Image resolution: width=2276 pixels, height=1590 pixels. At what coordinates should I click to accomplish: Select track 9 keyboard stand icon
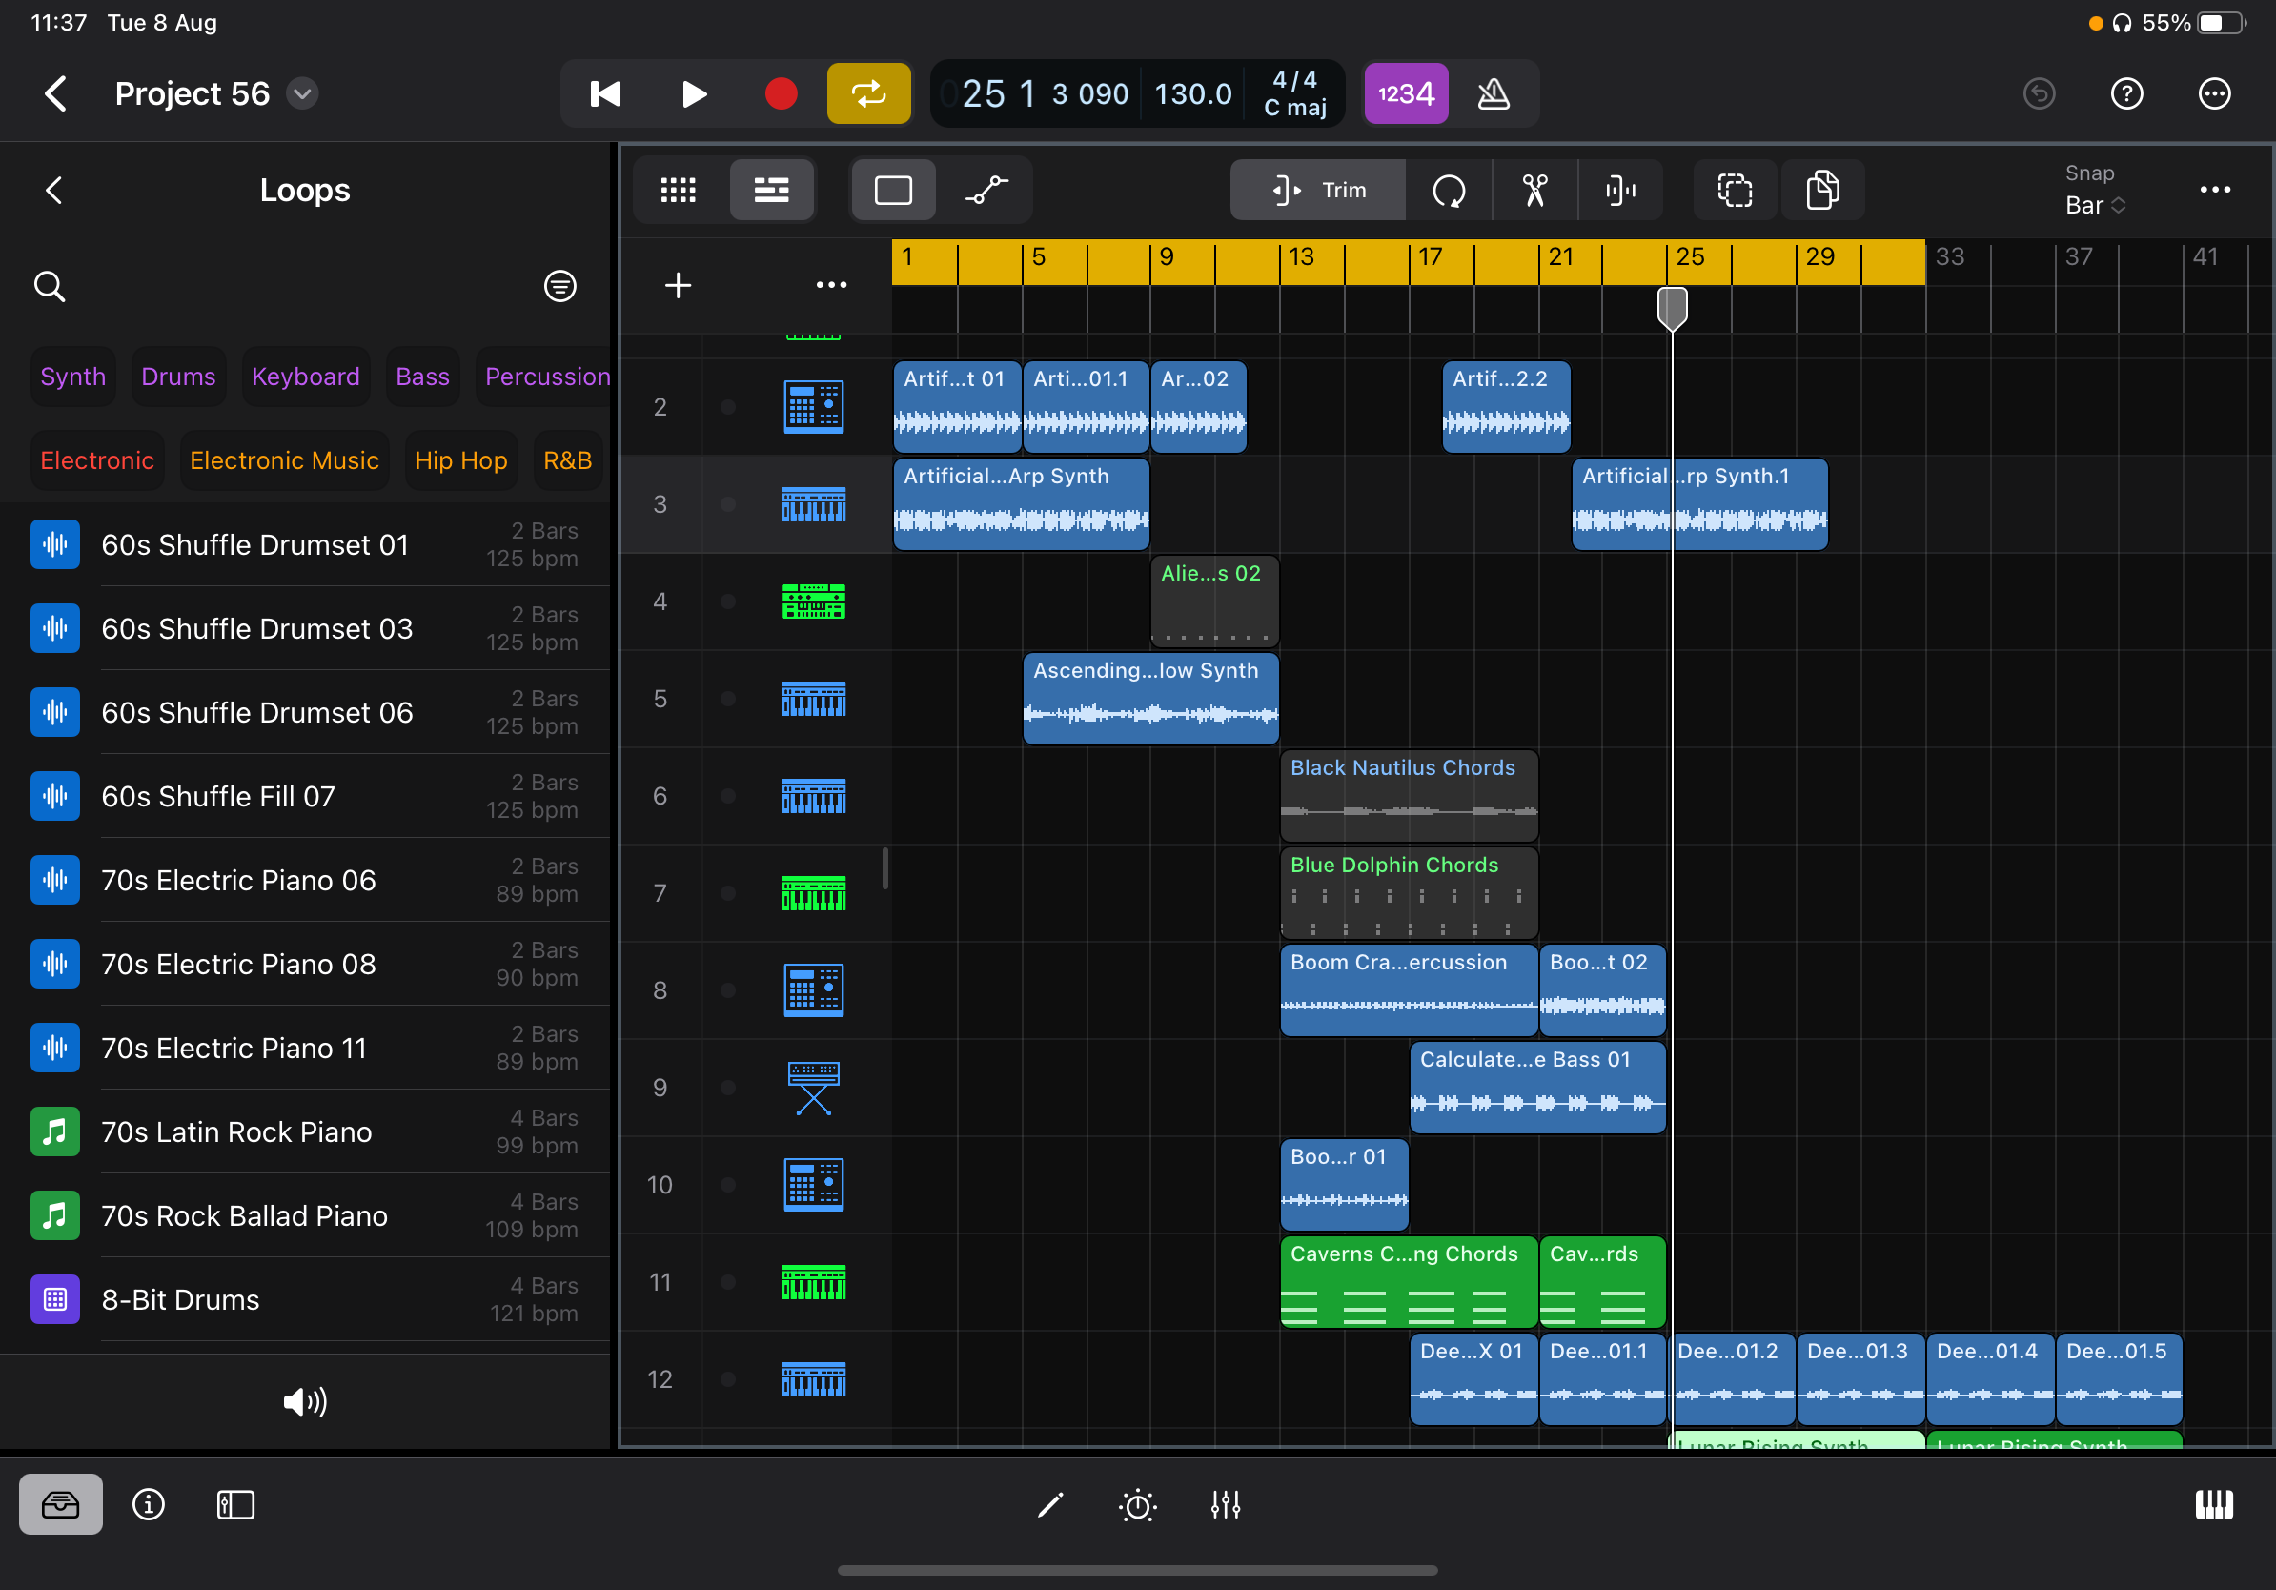[x=814, y=1088]
